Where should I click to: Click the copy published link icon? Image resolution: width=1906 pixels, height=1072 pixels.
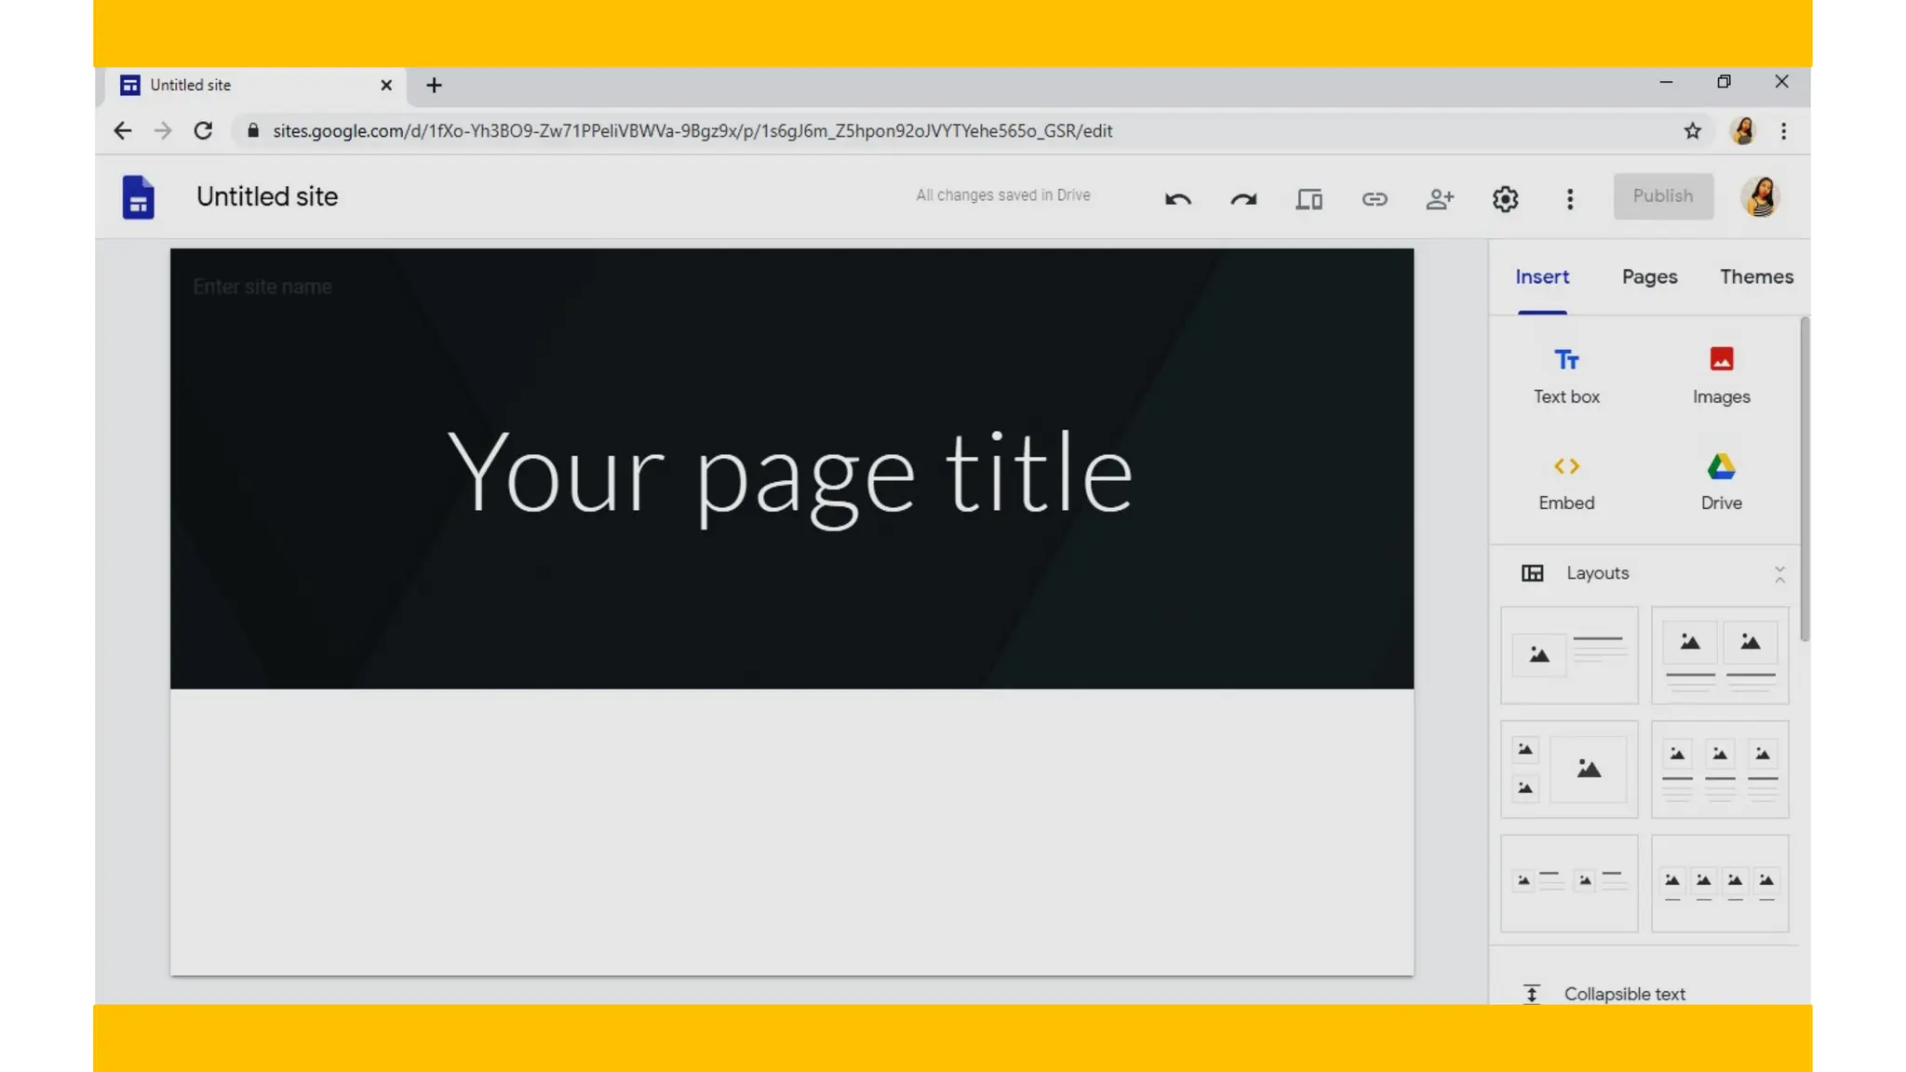1374,198
